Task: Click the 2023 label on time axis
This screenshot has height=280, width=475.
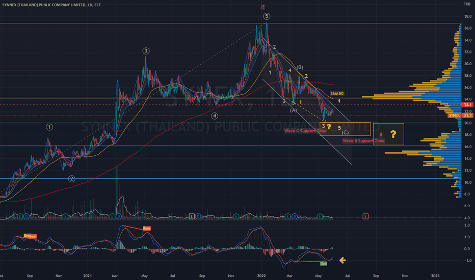Action: pos(435,276)
